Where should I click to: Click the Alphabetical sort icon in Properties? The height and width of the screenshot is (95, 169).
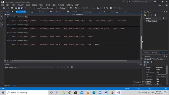click(148, 62)
